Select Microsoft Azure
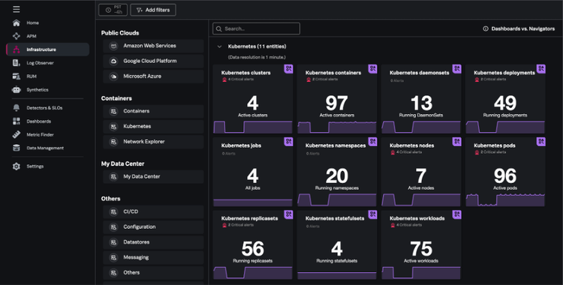The width and height of the screenshot is (563, 285). tap(153, 76)
